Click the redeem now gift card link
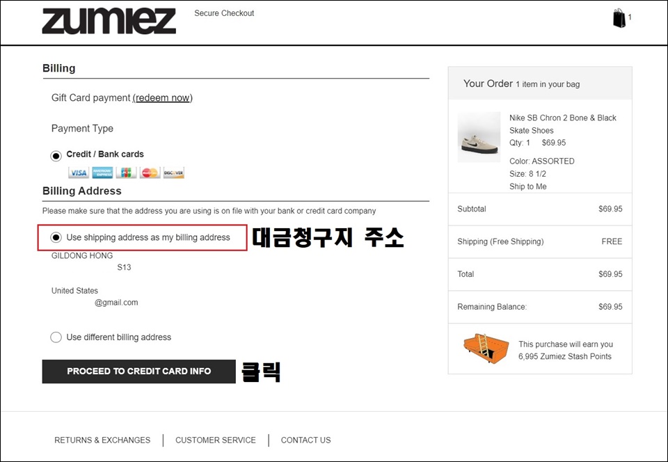The width and height of the screenshot is (668, 462). [163, 98]
